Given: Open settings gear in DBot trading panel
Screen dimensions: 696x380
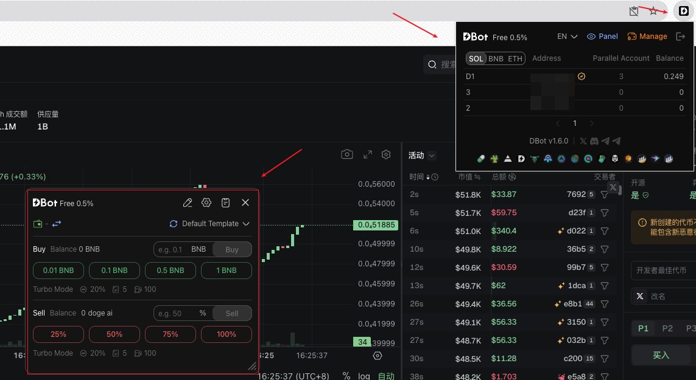Looking at the screenshot, I should click(206, 202).
